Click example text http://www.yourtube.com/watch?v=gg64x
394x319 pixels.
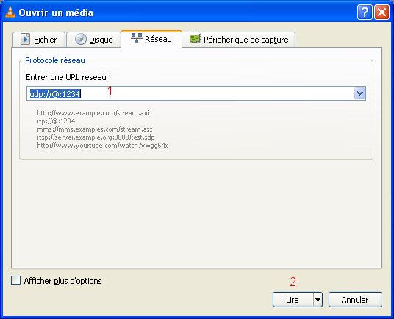tap(102, 146)
